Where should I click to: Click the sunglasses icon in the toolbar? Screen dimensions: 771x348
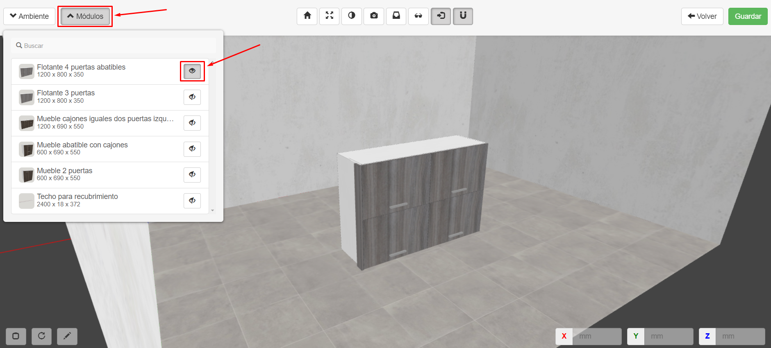point(418,16)
